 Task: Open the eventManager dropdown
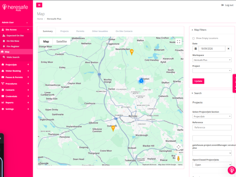(212, 153)
